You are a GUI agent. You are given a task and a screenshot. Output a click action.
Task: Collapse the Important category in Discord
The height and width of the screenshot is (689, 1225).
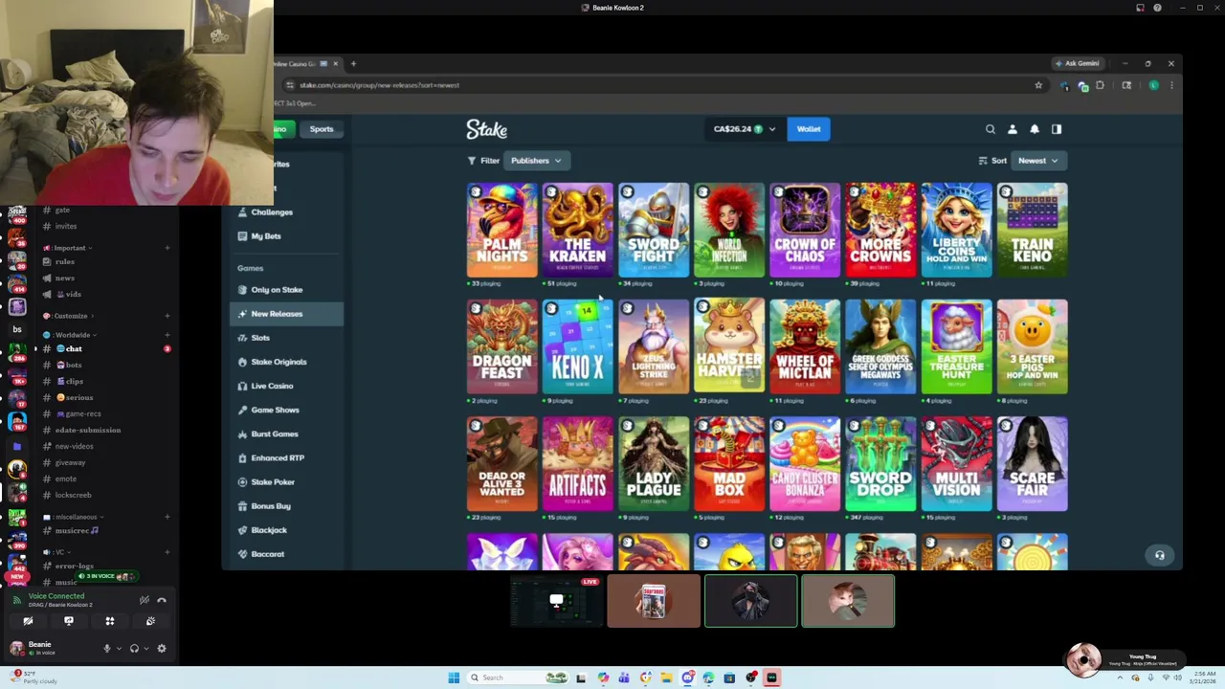(x=70, y=248)
